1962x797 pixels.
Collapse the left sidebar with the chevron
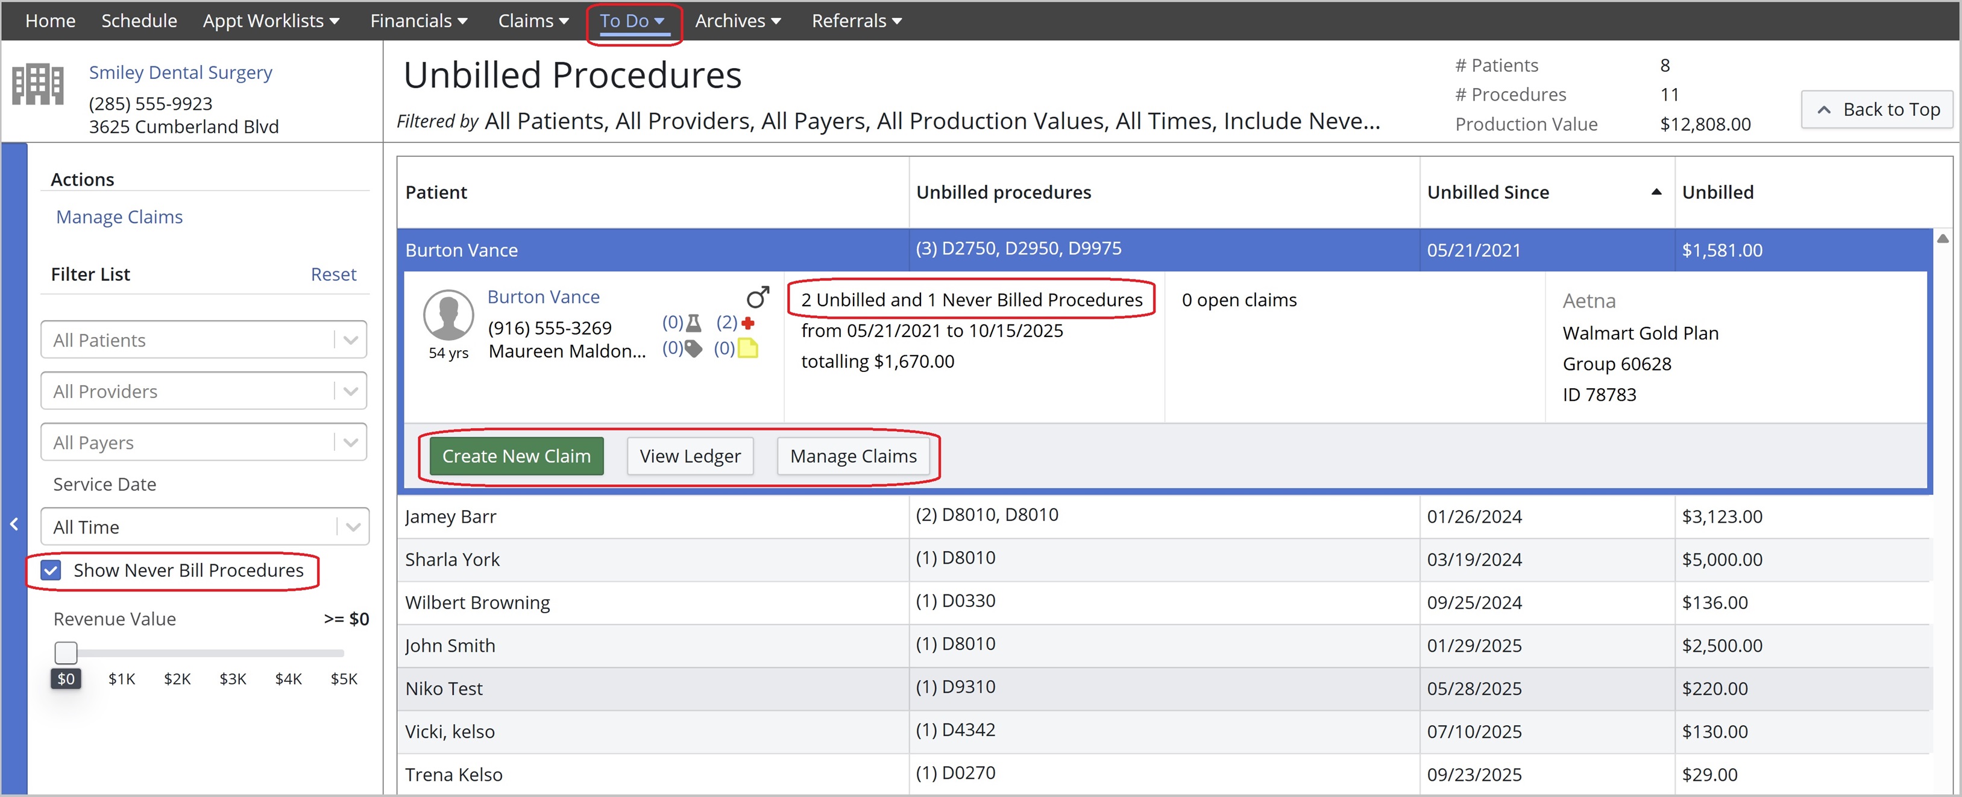tap(14, 525)
